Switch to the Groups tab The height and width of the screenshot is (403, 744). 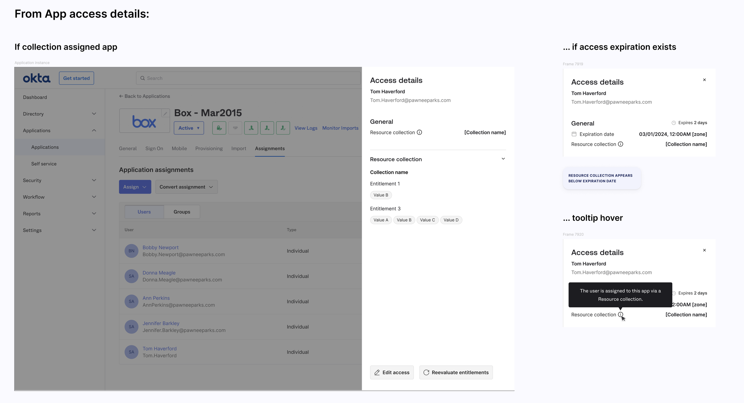(x=182, y=212)
